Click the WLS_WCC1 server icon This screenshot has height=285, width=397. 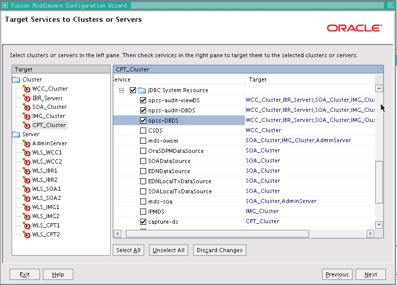click(26, 152)
